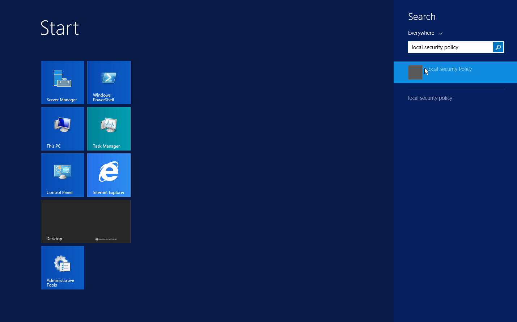517x322 pixels.
Task: Open the Control Panel tile
Action: click(x=63, y=175)
